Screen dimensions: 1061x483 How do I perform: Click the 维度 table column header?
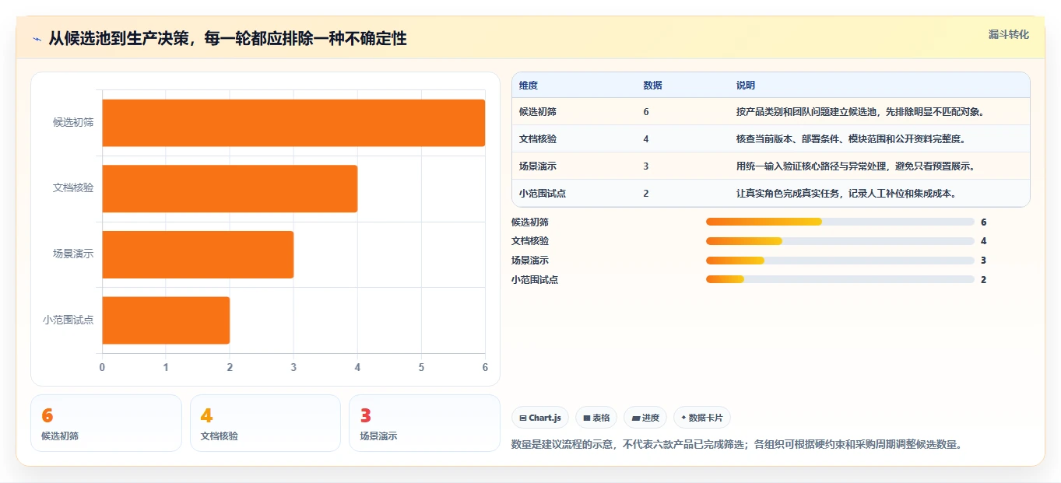click(x=529, y=86)
